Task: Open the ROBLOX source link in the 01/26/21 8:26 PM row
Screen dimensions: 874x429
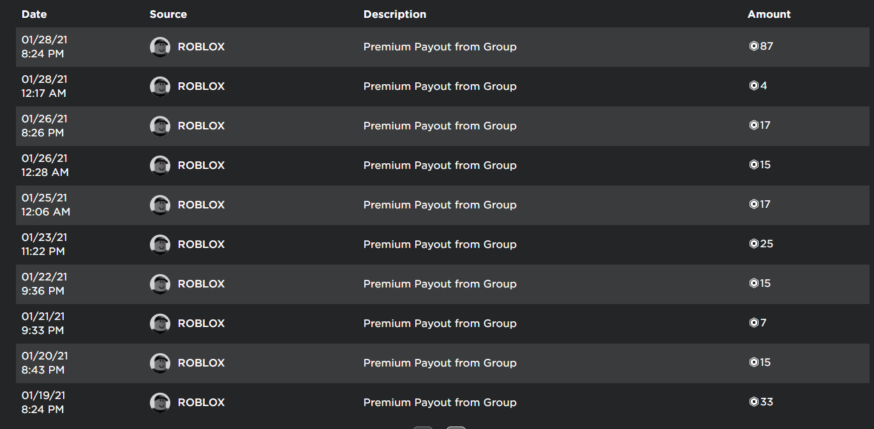Action: 201,126
